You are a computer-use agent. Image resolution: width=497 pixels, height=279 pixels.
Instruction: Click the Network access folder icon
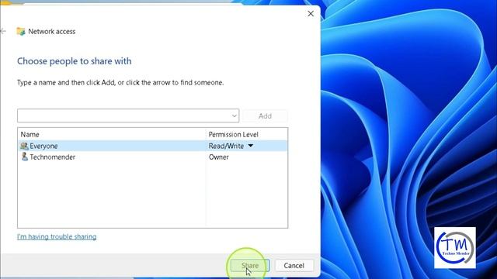coord(21,31)
